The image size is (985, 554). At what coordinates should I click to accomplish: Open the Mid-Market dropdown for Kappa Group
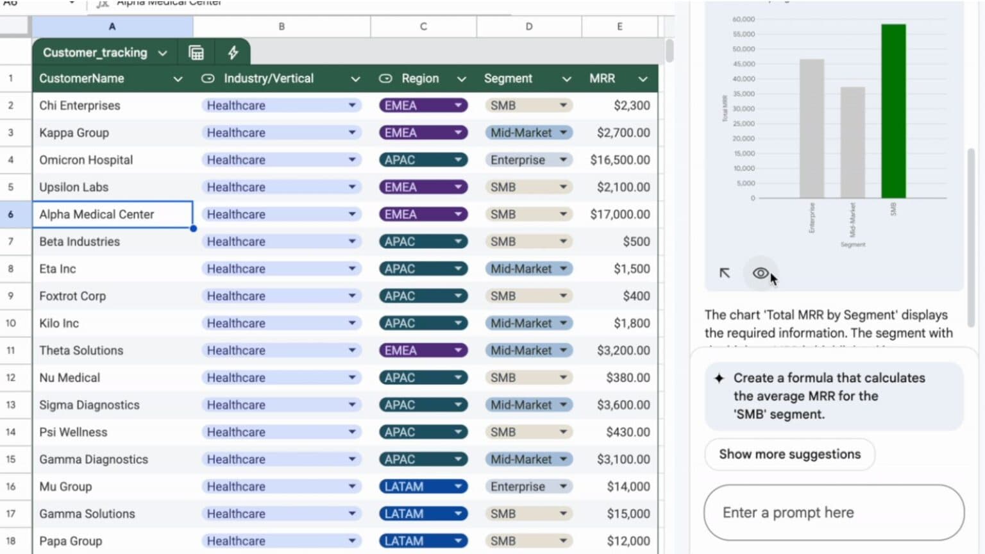point(564,132)
